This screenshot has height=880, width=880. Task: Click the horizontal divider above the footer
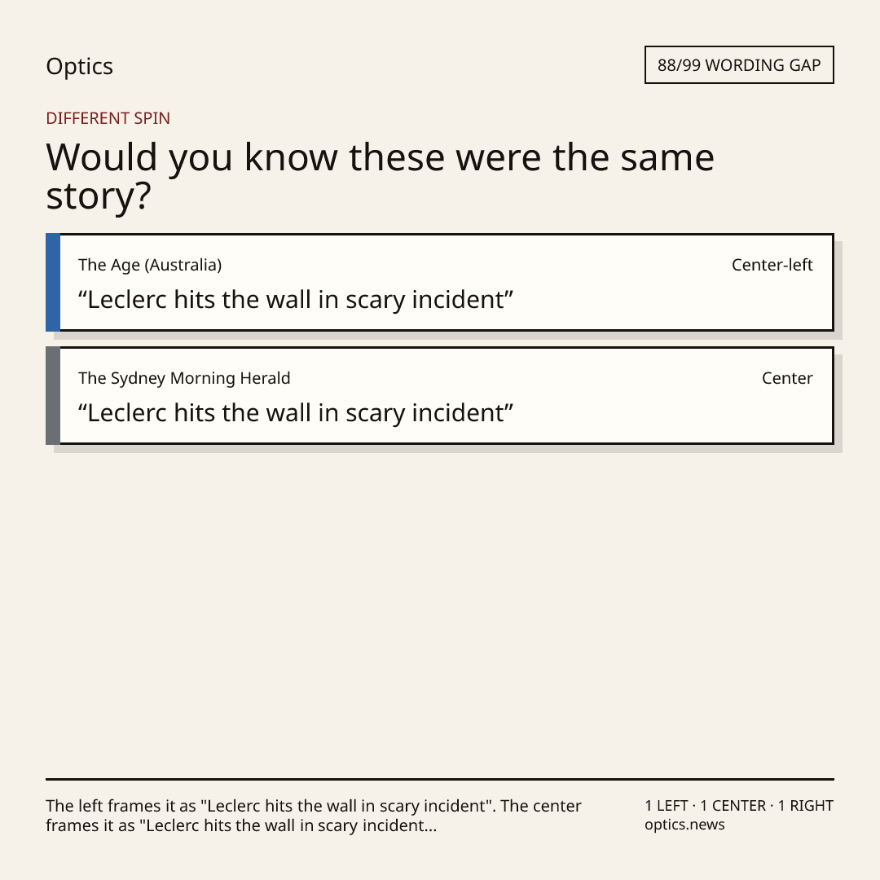click(440, 779)
